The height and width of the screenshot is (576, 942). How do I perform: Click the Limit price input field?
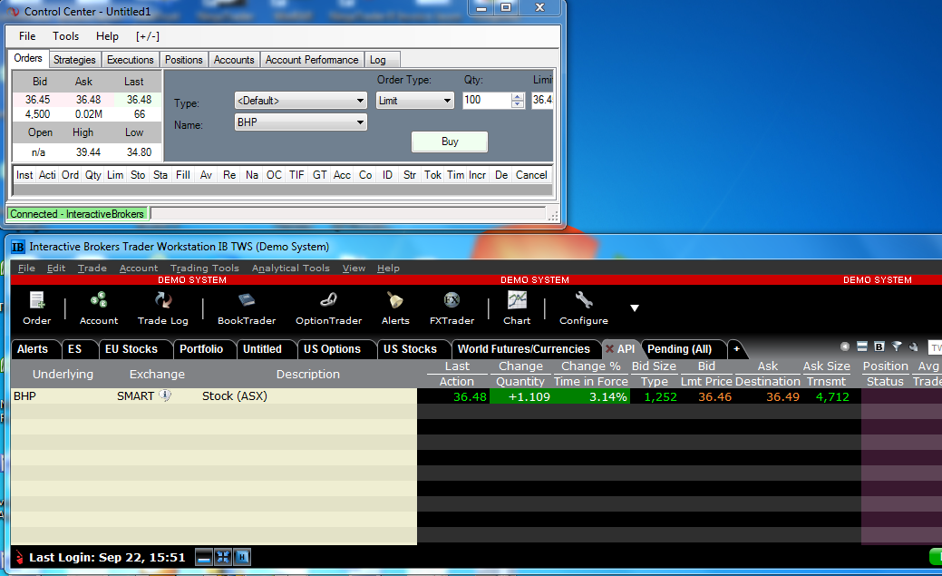click(x=542, y=101)
